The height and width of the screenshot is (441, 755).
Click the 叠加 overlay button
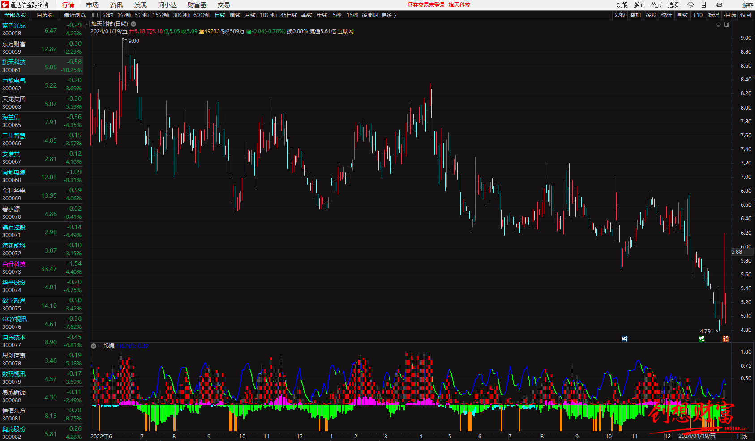click(x=635, y=15)
